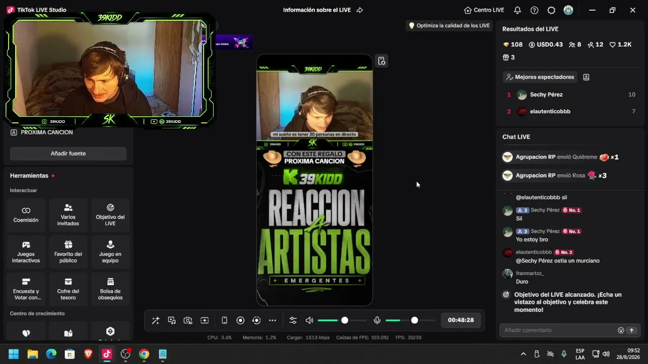Open Juego en equipo tool
Viewport: 648px width, 364px height.
(x=110, y=252)
